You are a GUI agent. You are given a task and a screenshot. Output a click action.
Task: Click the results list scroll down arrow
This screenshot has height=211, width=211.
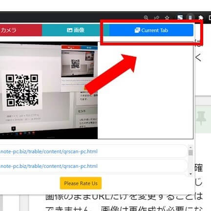pos(190,174)
